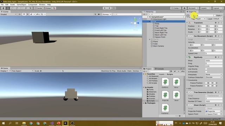Open the CarMovement script asset
Screen dimensions: 225x126
point(165,83)
